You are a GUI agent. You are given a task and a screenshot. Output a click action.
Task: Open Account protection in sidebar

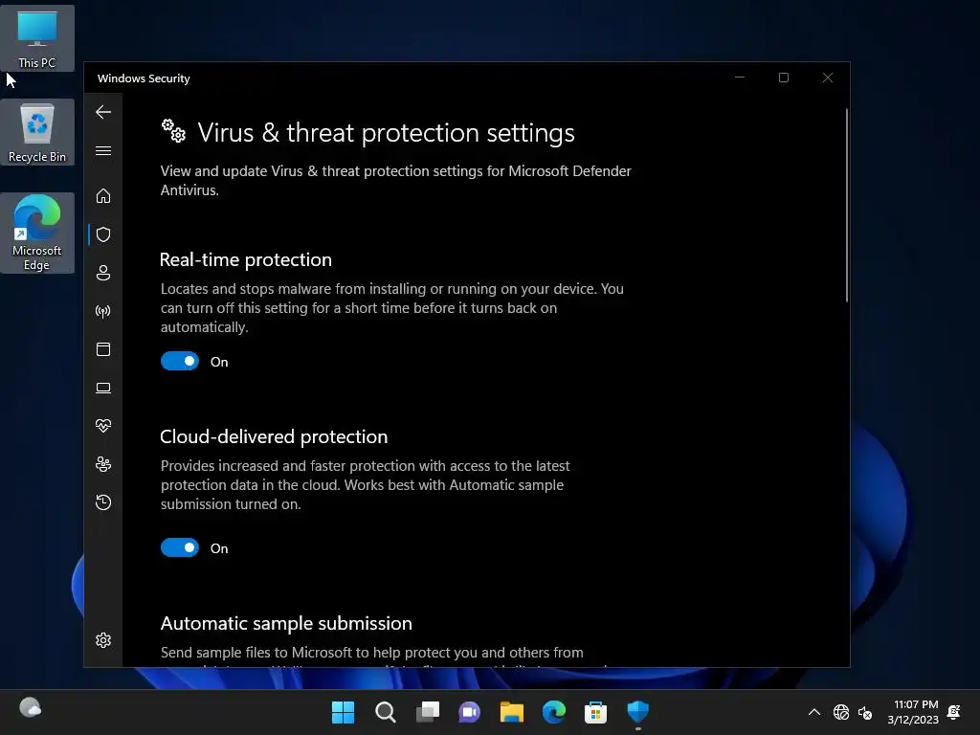[x=103, y=273]
